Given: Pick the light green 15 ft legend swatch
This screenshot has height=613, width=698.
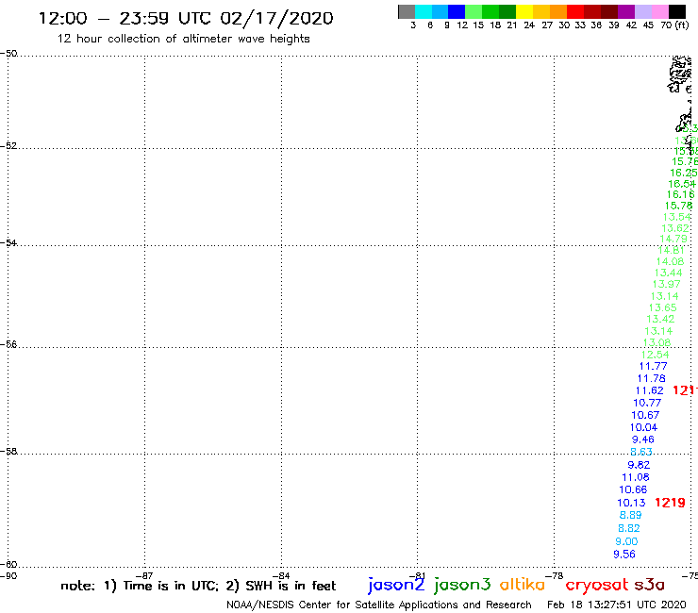Looking at the screenshot, I should [x=474, y=11].
